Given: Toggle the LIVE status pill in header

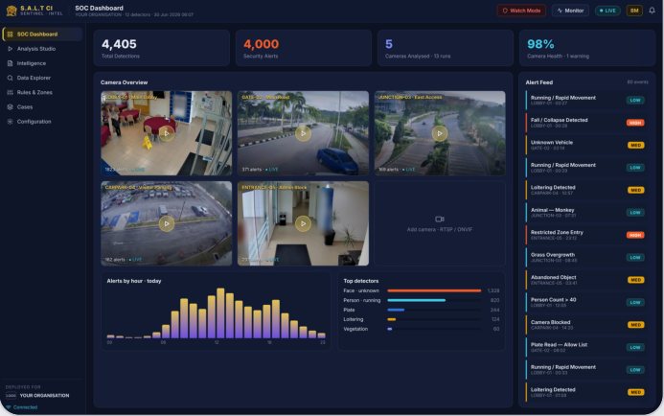Looking at the screenshot, I should point(607,11).
